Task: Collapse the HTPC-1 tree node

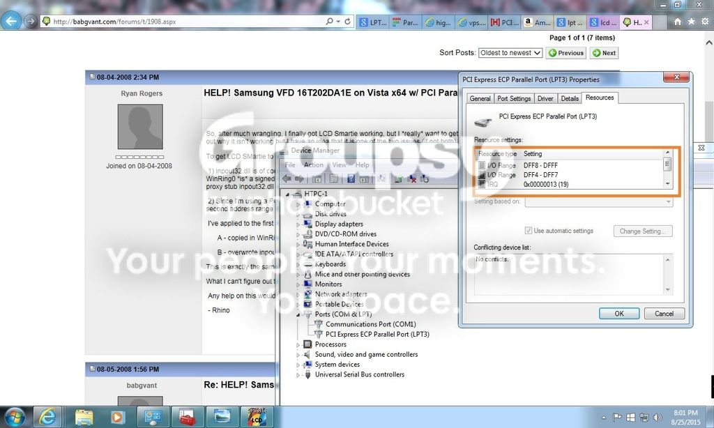Action: click(287, 194)
